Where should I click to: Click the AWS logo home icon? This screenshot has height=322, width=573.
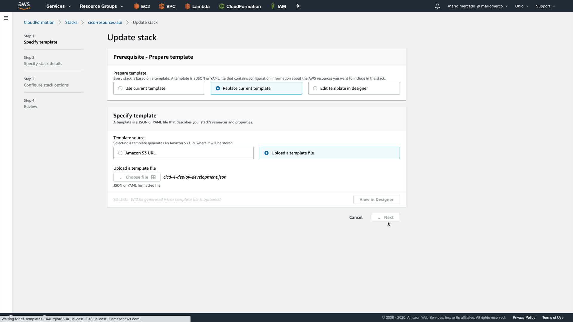point(24,6)
